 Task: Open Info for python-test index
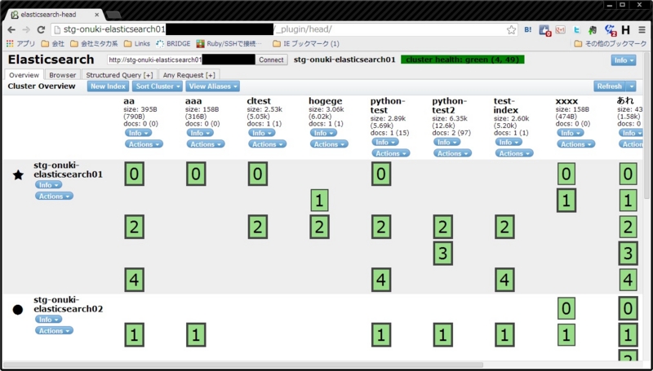pyautogui.click(x=385, y=142)
